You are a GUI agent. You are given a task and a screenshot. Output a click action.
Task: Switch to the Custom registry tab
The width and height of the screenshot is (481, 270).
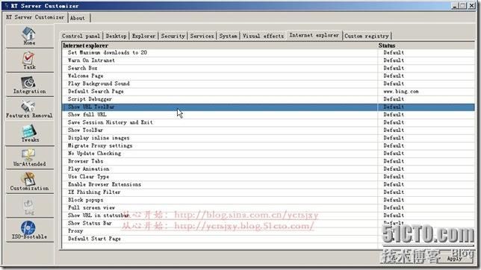367,36
